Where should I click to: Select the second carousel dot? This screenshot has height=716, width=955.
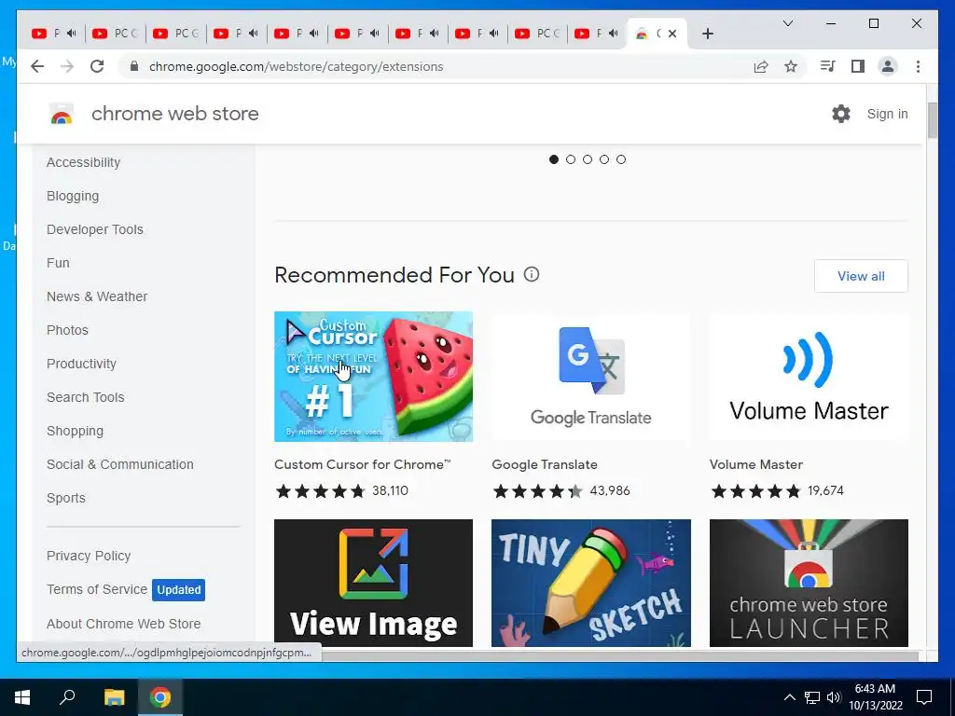click(571, 159)
